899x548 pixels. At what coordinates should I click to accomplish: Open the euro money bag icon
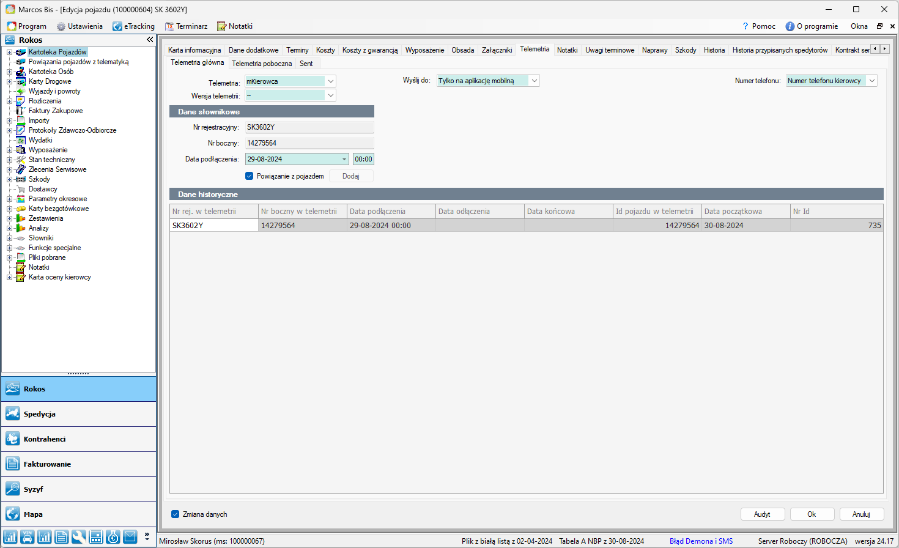click(113, 537)
